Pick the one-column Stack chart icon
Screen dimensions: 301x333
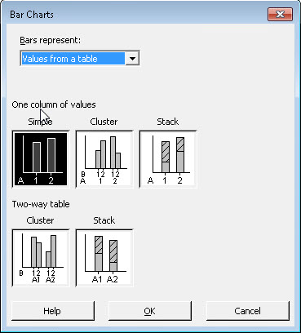click(168, 159)
